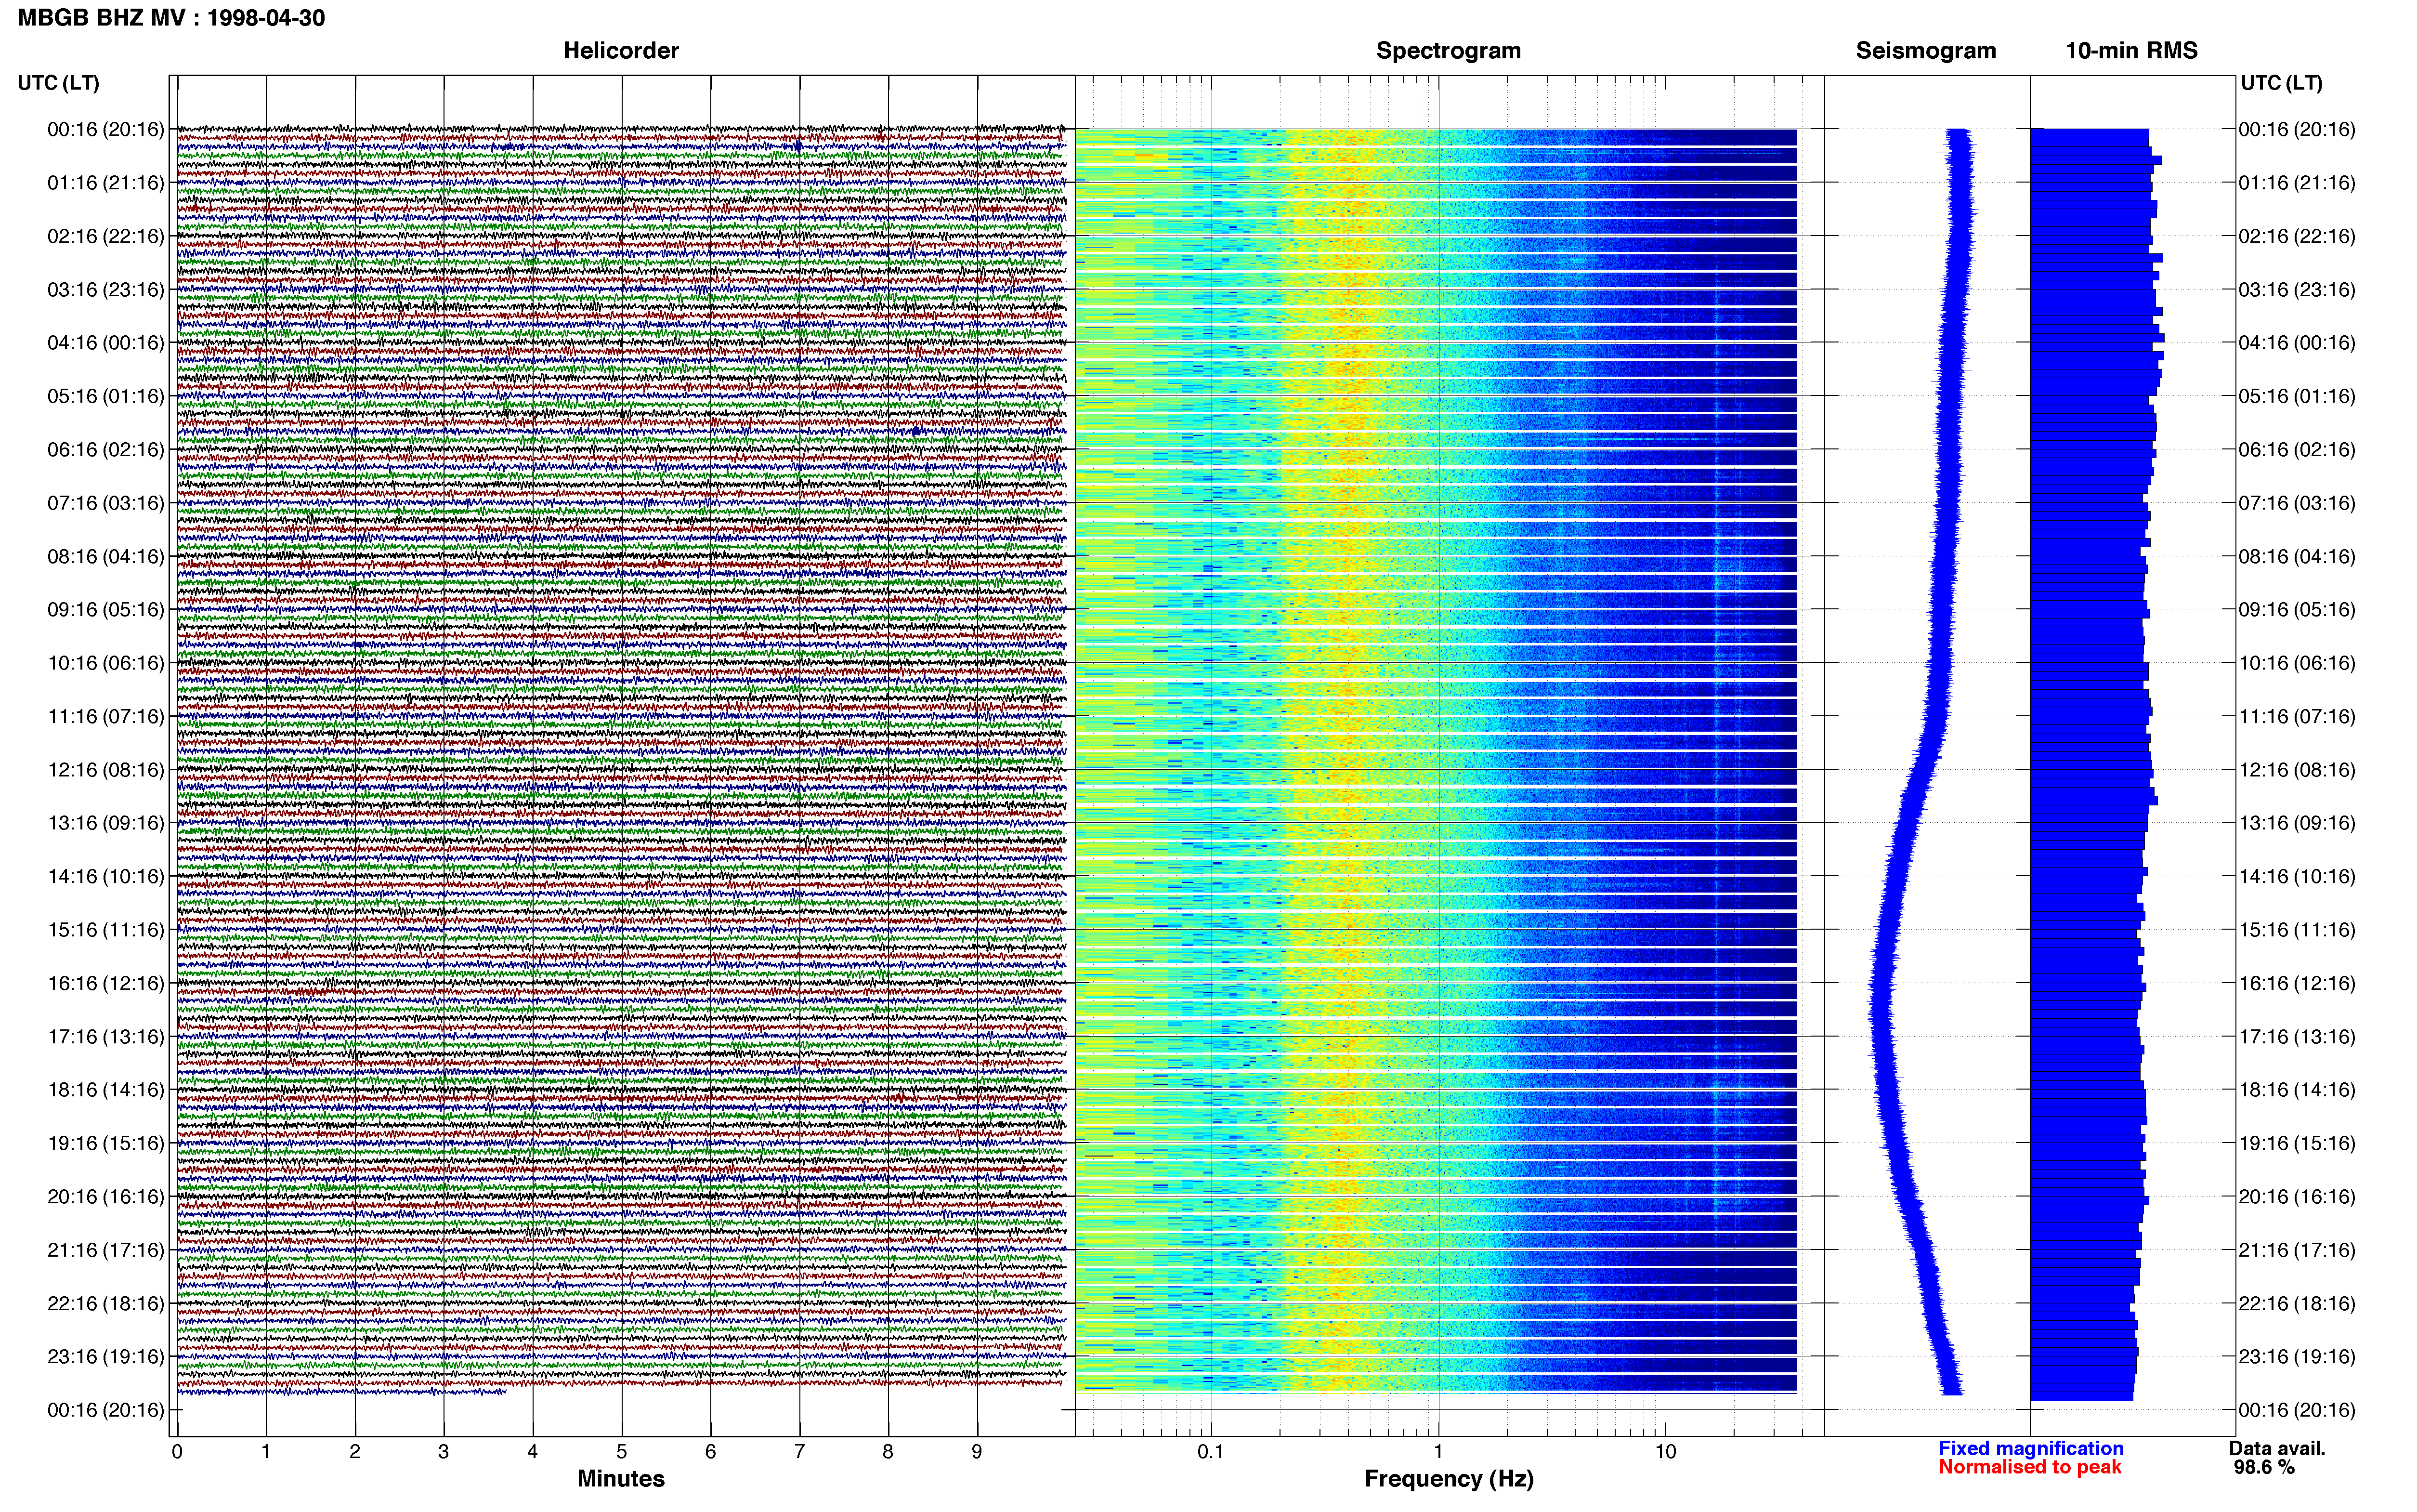The height and width of the screenshot is (1512, 2417).
Task: Pick '06:16 (02:16)' on the Helicorder time axis
Action: pyautogui.click(x=106, y=450)
